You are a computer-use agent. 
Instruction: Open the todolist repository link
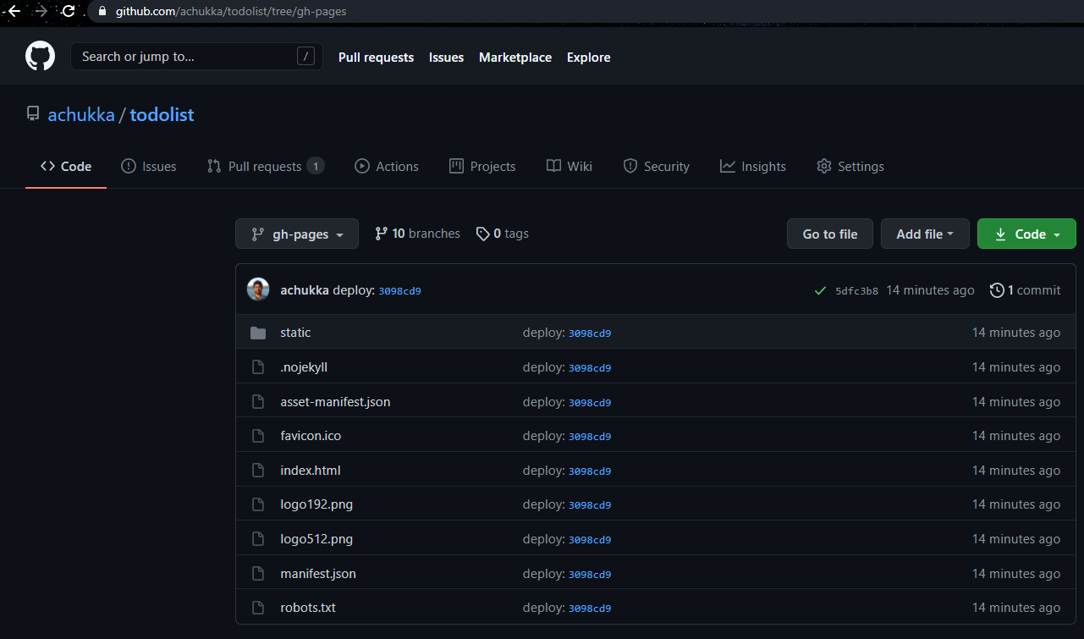162,115
